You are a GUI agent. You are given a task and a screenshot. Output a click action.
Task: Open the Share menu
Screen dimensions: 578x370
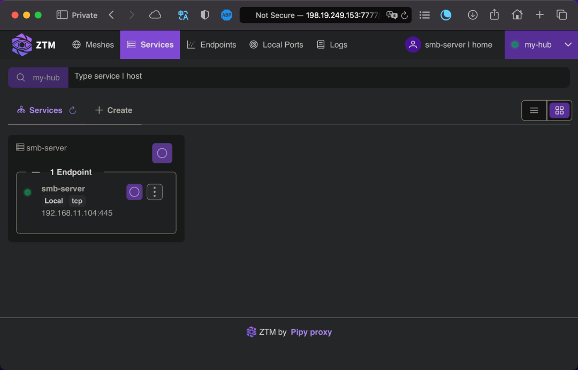tap(495, 14)
